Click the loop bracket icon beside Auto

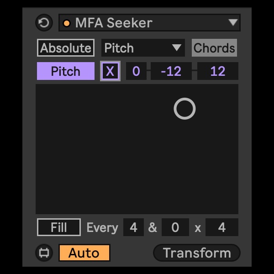click(44, 253)
